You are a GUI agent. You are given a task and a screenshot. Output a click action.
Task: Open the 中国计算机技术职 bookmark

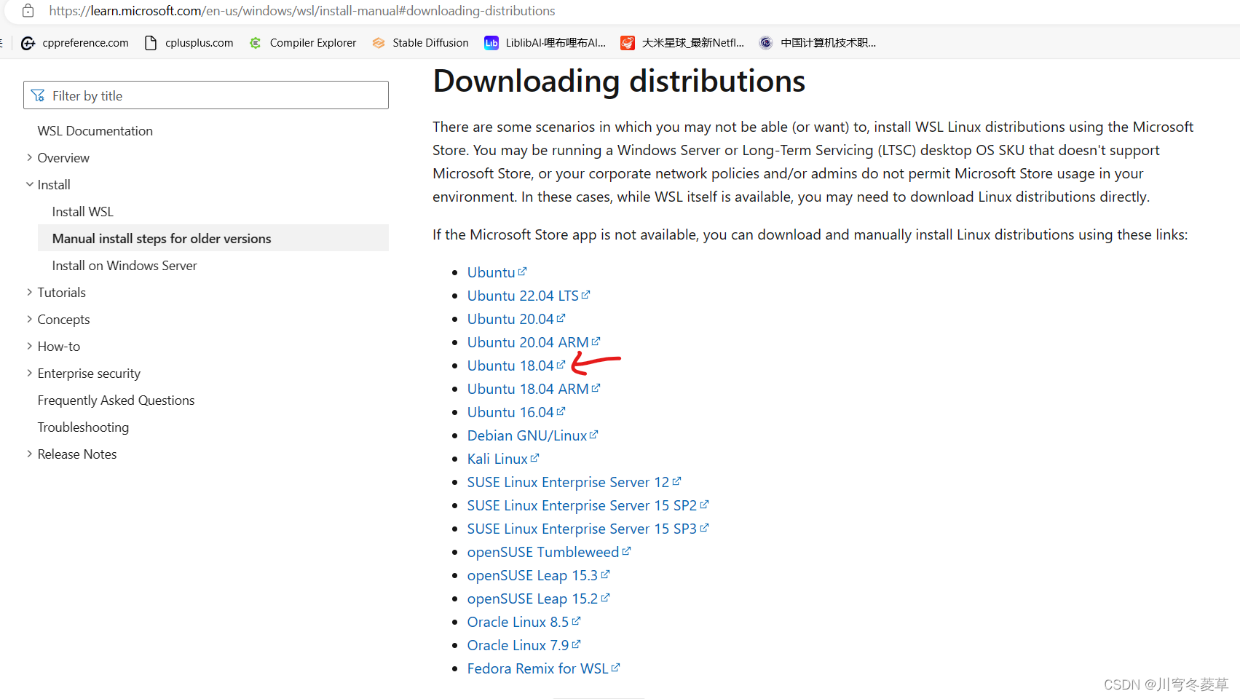pyautogui.click(x=817, y=43)
